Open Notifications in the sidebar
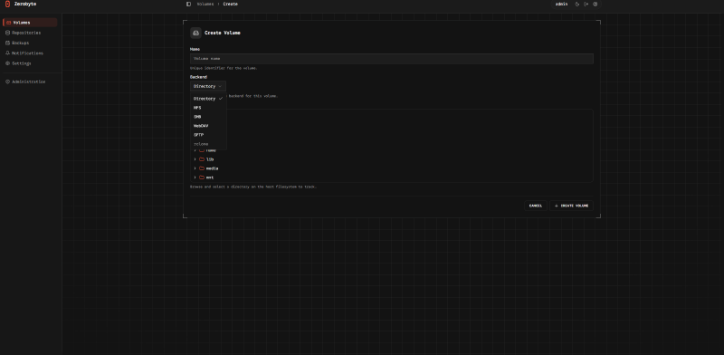Screen dimensions: 724x355 click(x=30, y=53)
